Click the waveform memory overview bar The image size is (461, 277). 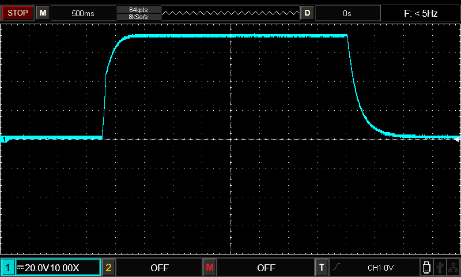(x=230, y=13)
